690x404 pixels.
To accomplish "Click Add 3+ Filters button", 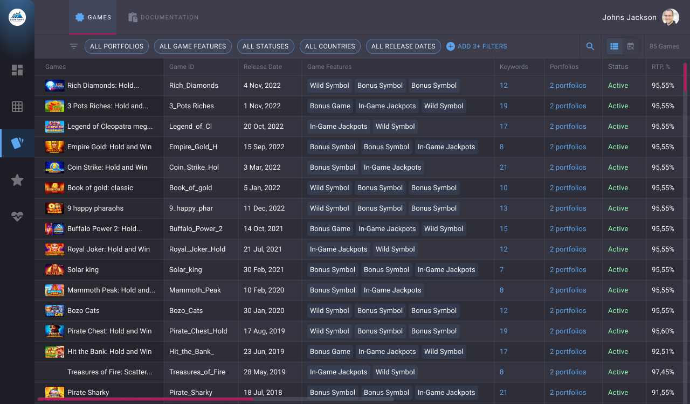I will tap(477, 46).
